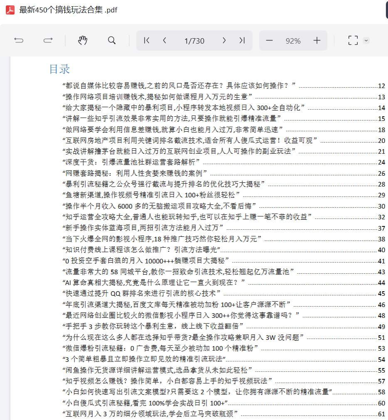Go to the previous page
The height and width of the screenshot is (420, 388).
click(x=165, y=40)
